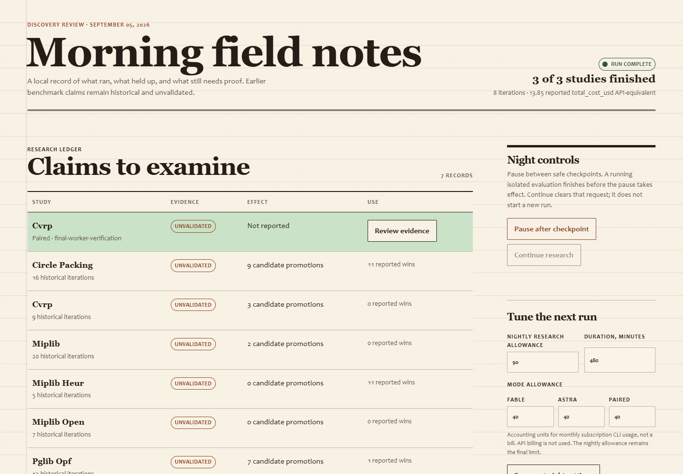Click the Review evidence button

[402, 231]
